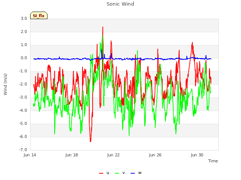Click the red u minimum near -6.4
Screen dimensions: 241x180
click(90, 141)
